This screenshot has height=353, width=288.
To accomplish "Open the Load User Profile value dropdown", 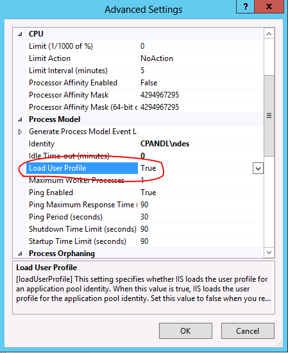I will (x=258, y=168).
